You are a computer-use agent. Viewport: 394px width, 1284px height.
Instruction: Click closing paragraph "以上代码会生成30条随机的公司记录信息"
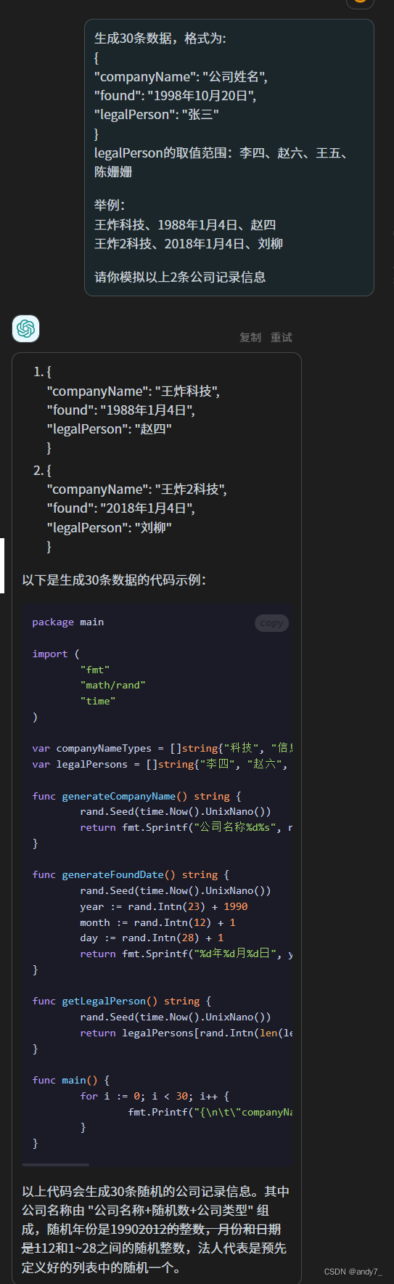pyautogui.click(x=155, y=1230)
